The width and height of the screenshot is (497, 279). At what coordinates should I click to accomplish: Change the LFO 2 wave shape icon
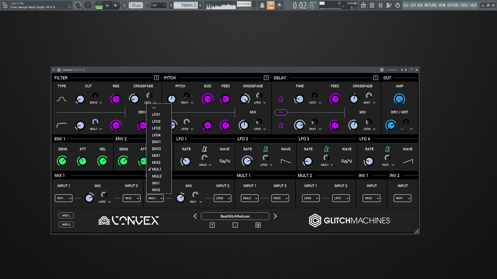click(x=286, y=161)
